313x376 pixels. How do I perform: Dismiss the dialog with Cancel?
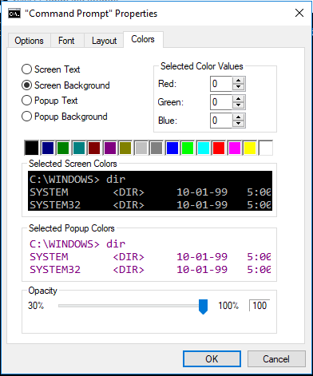tap(276, 359)
